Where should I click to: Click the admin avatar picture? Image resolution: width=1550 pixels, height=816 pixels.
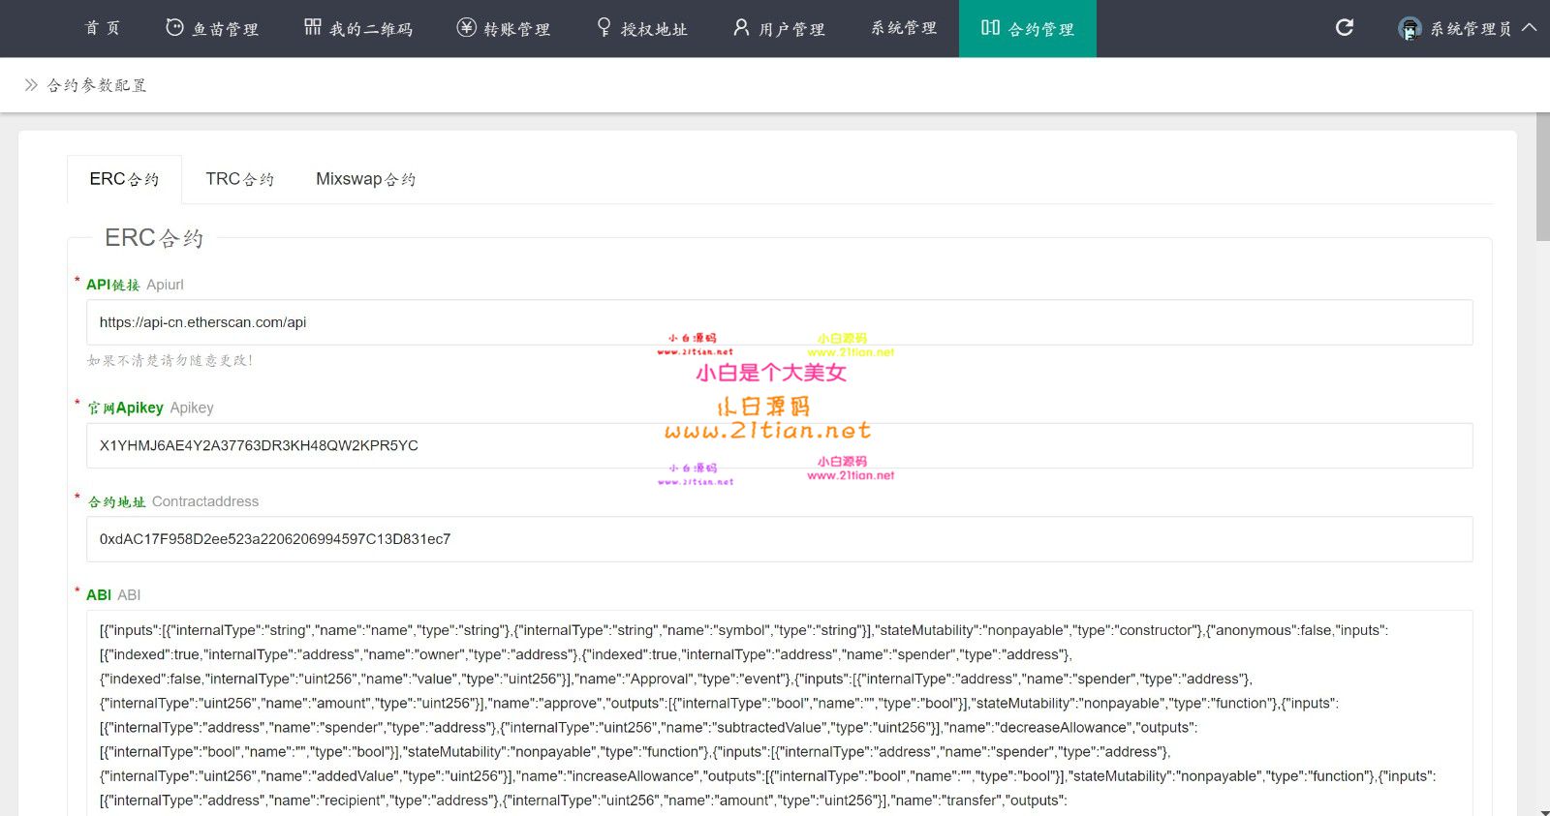coord(1410,29)
